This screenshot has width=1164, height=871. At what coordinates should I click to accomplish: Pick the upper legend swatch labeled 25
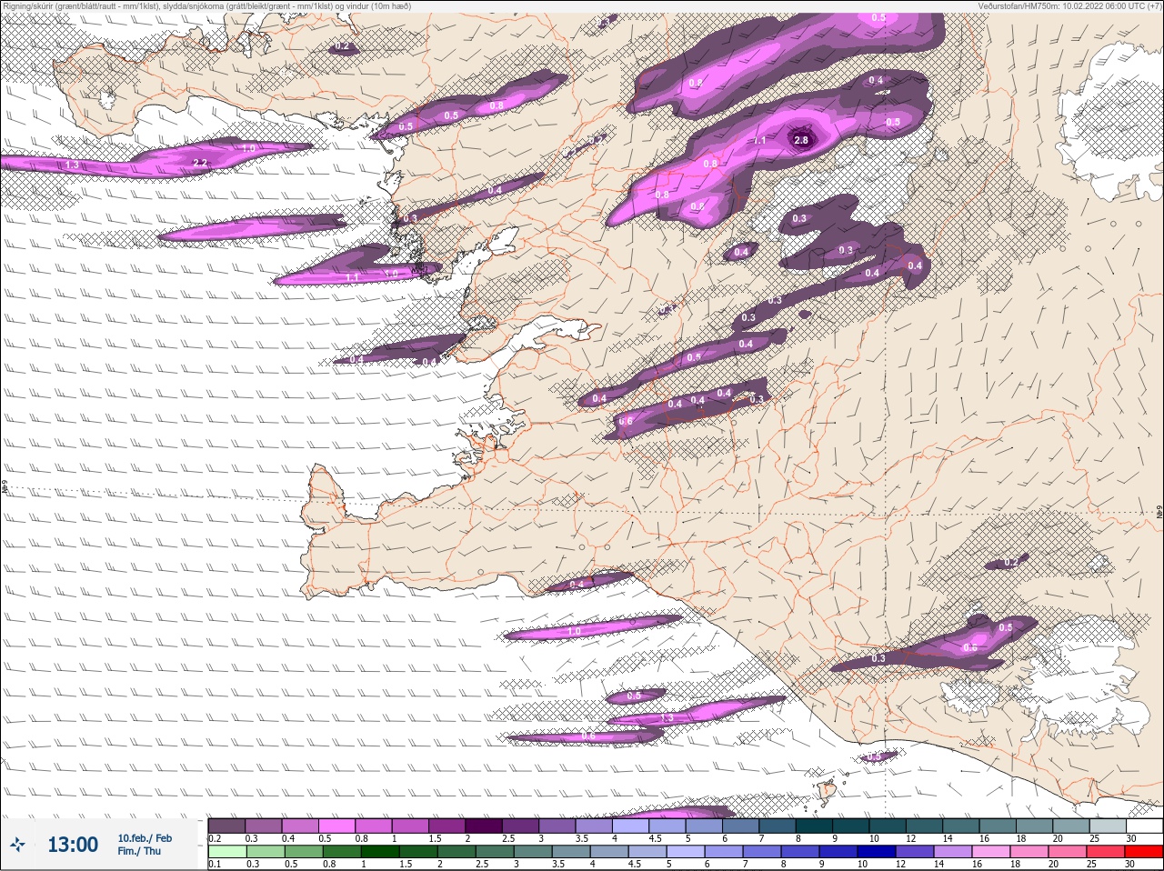1109,826
